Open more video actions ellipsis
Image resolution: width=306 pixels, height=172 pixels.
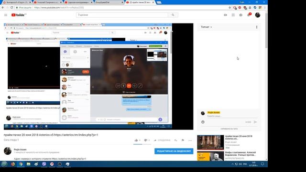click(x=190, y=140)
